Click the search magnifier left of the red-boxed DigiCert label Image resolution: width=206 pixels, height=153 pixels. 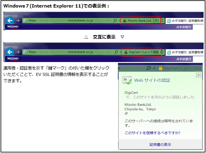(x=116, y=52)
